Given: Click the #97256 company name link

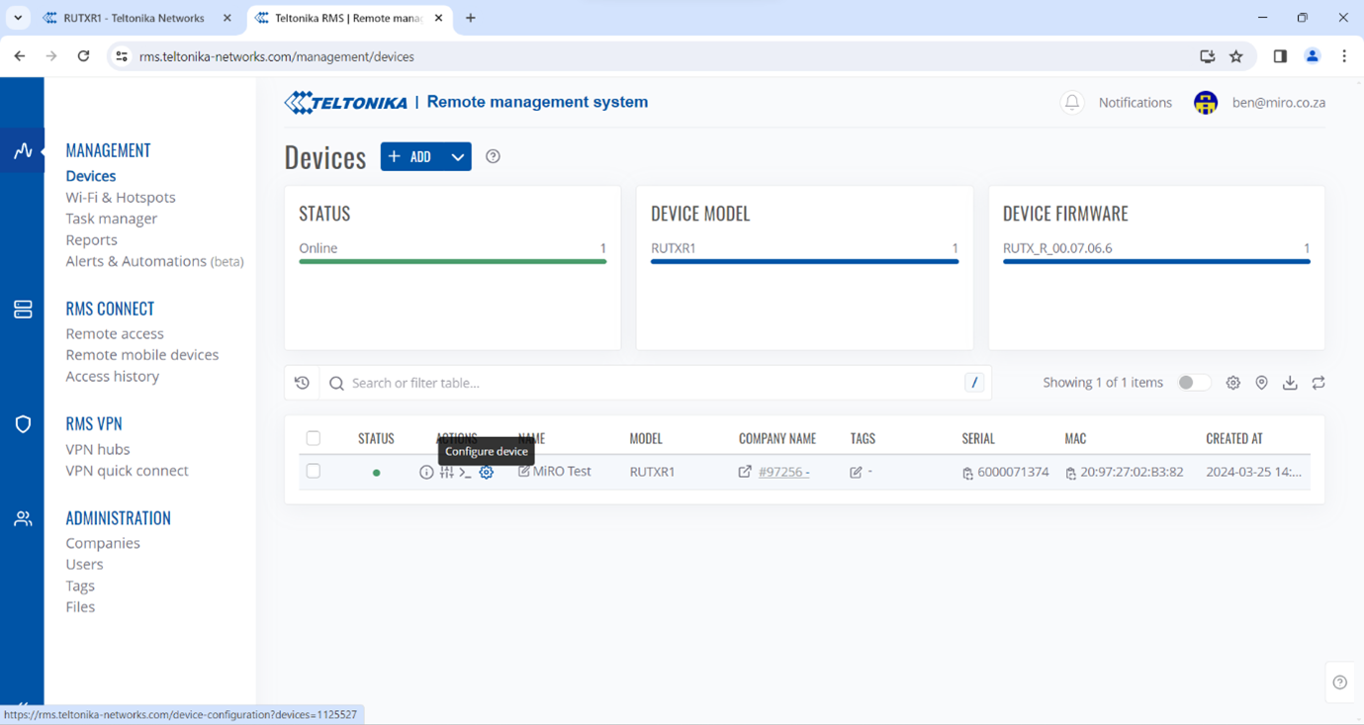Looking at the screenshot, I should coord(783,472).
